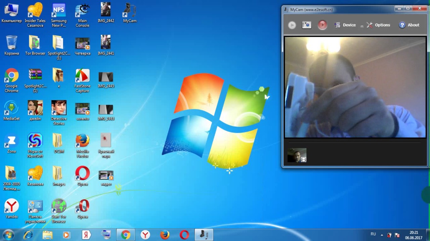This screenshot has height=241, width=430.
Task: Open the джейн game shortcut
Action: click(35, 111)
